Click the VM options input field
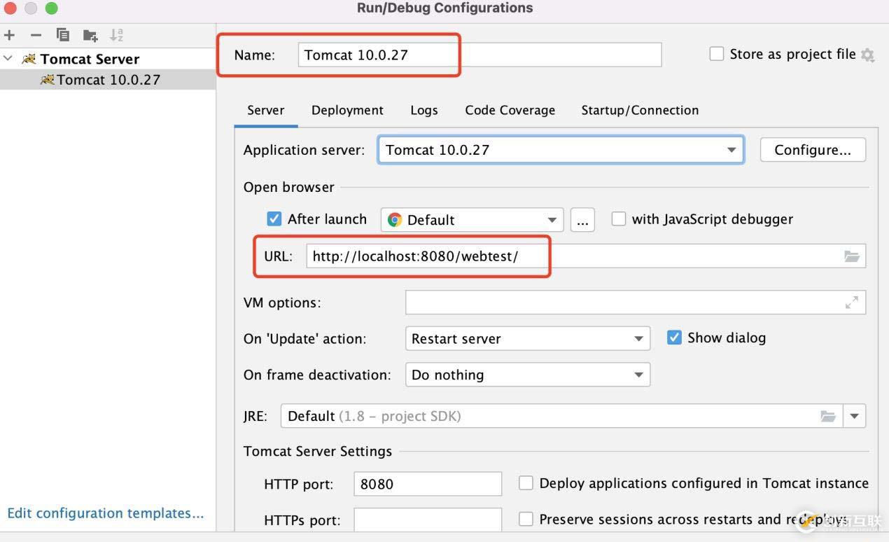The width and height of the screenshot is (889, 542). (x=636, y=303)
